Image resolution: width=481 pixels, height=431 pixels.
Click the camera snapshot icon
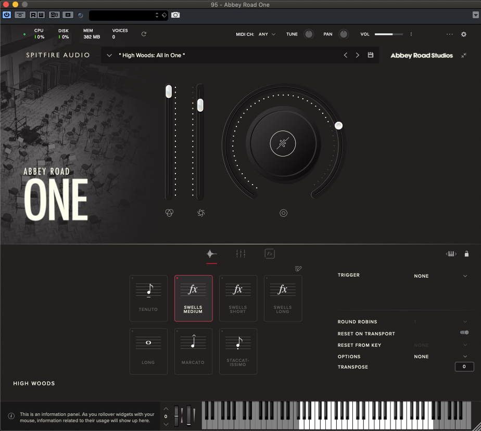point(175,15)
